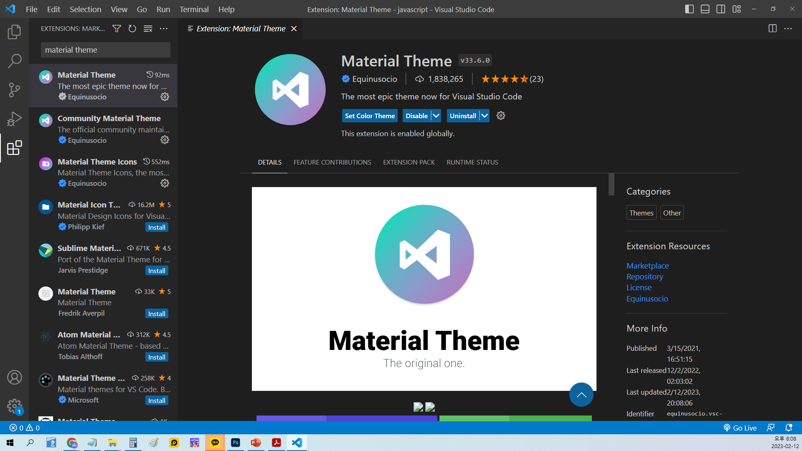Open the Terminal menu
The image size is (802, 451).
click(194, 9)
